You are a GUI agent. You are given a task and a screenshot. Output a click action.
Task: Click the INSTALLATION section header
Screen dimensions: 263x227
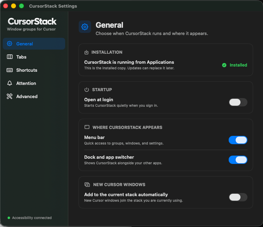pyautogui.click(x=107, y=52)
